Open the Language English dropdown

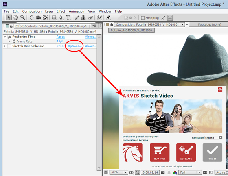pyautogui.click(x=213, y=138)
